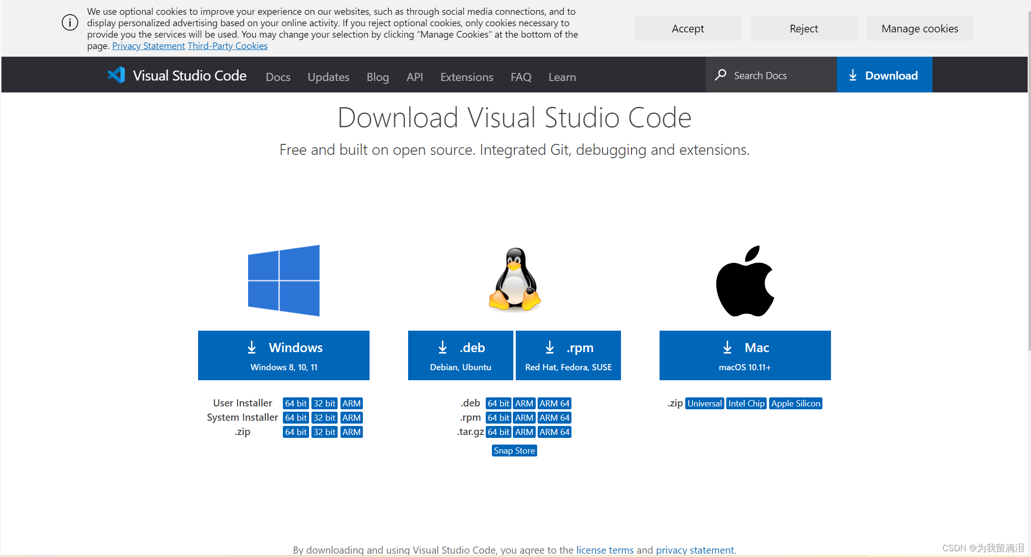Image resolution: width=1031 pixels, height=557 pixels.
Task: Select Linux .rpm ARM 64
Action: point(554,417)
